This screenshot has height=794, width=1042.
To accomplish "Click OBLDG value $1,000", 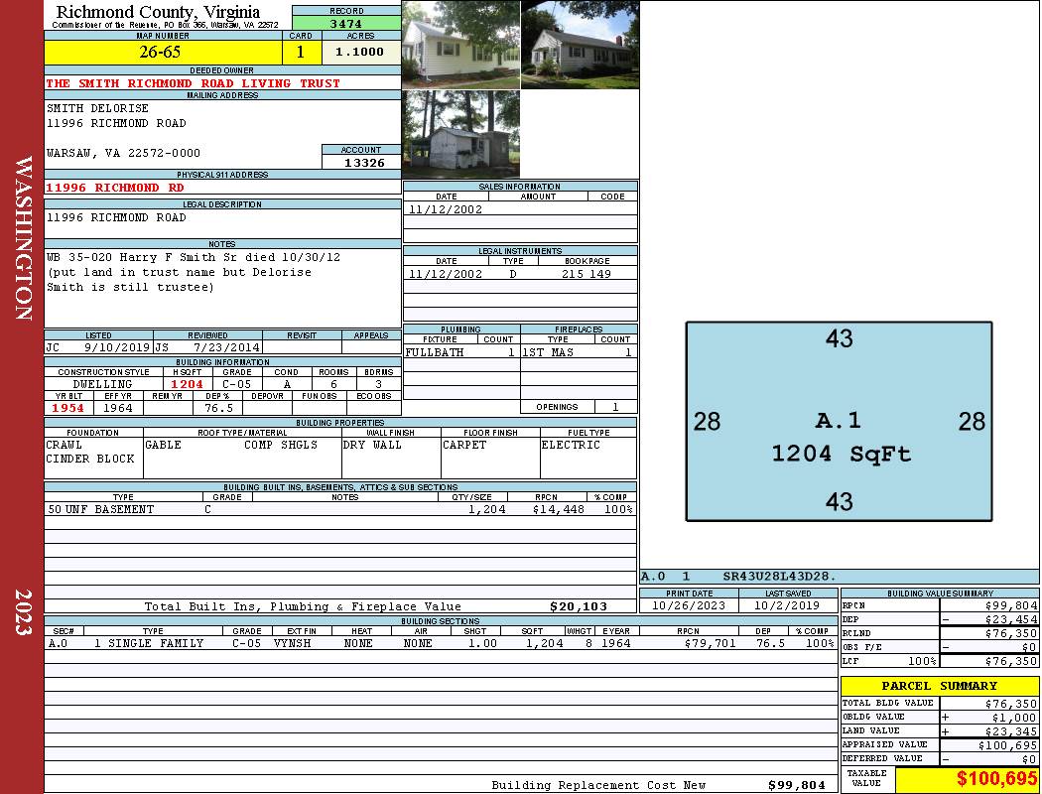I will [x=1014, y=718].
